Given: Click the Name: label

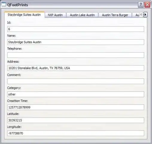Looking at the screenshot, I should tap(11, 36).
